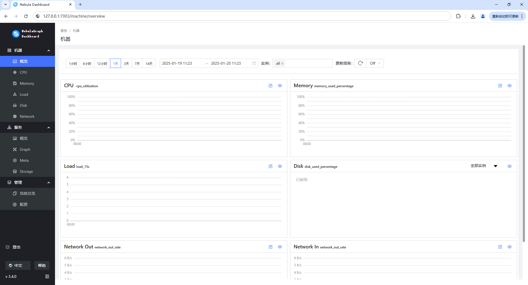The width and height of the screenshot is (528, 285).
Task: Click the 机器 breadcrumb link
Action: pos(76,31)
